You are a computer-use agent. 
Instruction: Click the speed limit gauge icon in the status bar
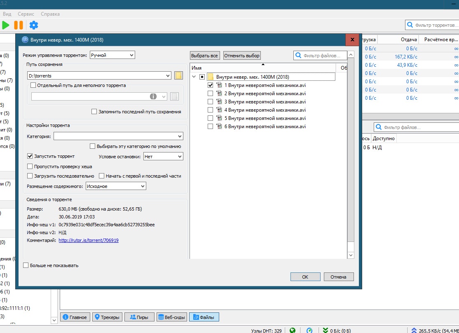tap(309, 331)
